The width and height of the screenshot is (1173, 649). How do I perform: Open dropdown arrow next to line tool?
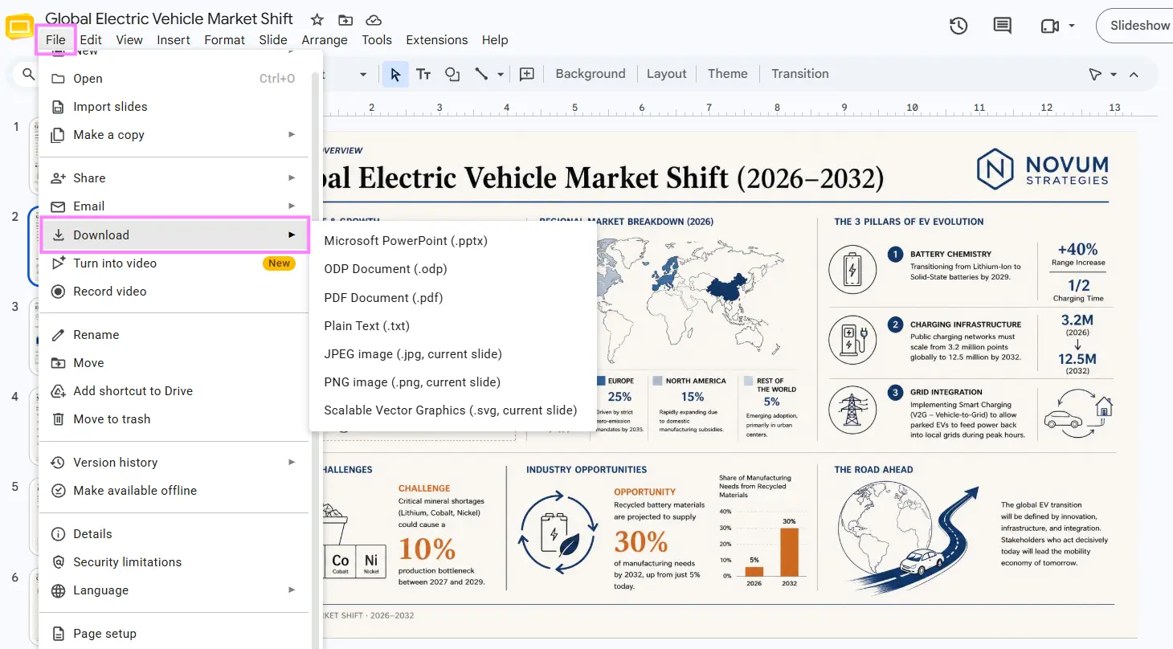pos(501,74)
